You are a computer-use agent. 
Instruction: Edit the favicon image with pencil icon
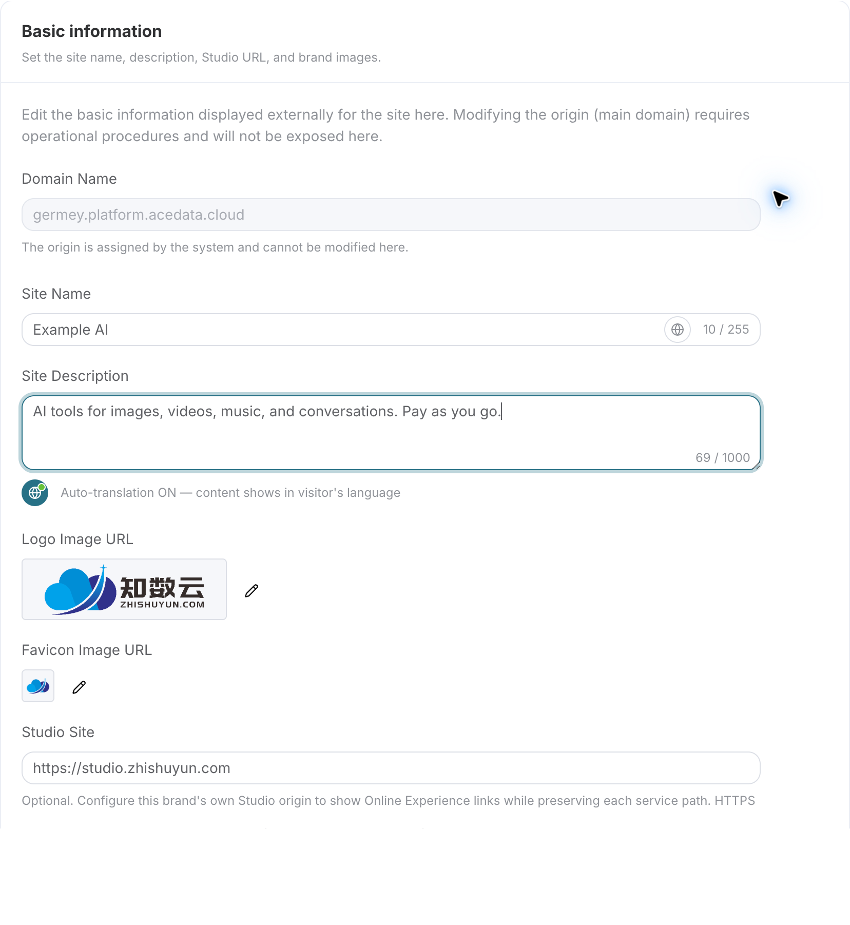click(79, 687)
